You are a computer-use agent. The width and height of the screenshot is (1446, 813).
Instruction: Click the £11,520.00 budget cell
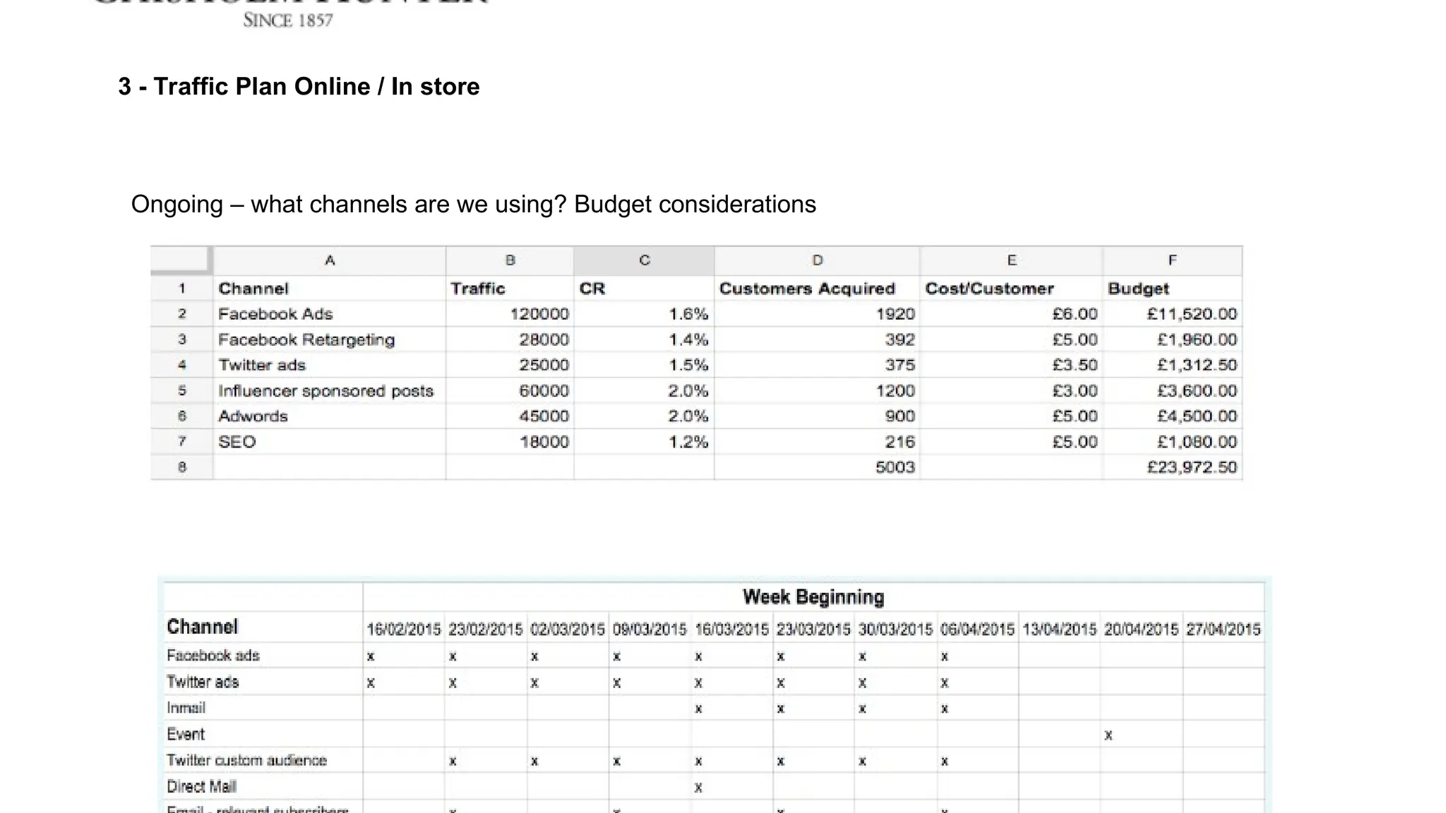1172,314
